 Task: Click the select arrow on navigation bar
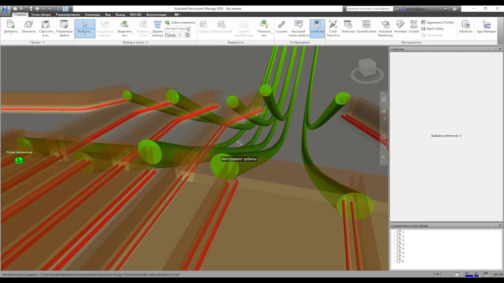pyautogui.click(x=384, y=157)
